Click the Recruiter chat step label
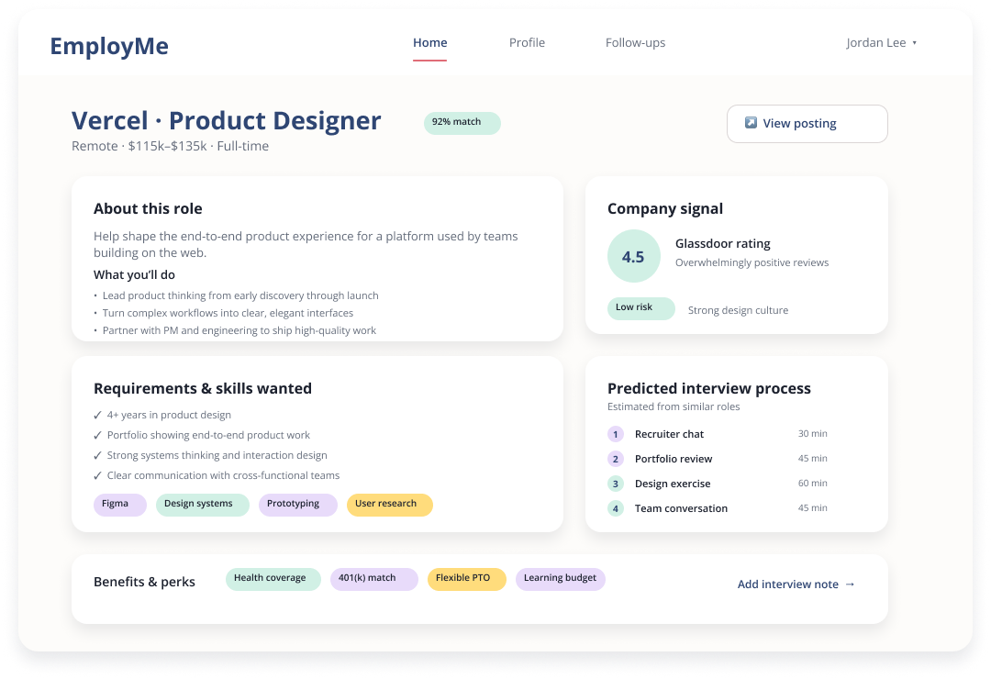Image resolution: width=991 pixels, height=679 pixels. [669, 434]
